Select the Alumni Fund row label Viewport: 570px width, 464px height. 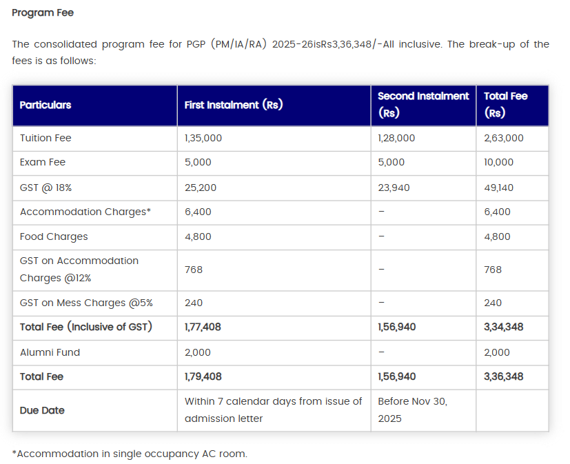(x=48, y=352)
